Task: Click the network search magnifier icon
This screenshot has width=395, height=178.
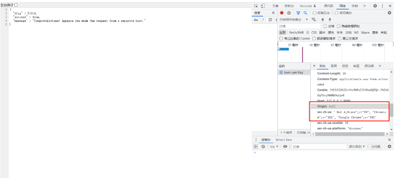Action: tap(305, 13)
